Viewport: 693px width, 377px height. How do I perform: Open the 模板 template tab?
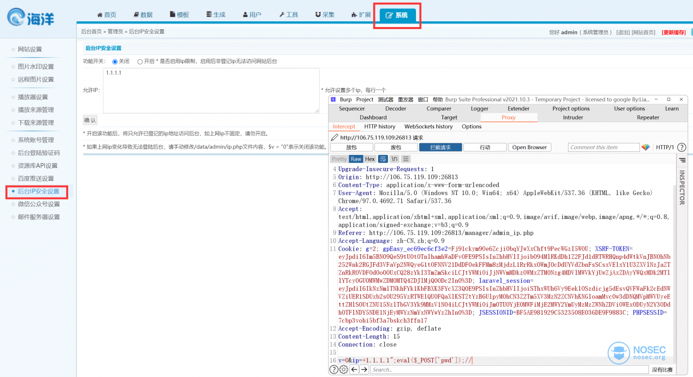point(180,15)
